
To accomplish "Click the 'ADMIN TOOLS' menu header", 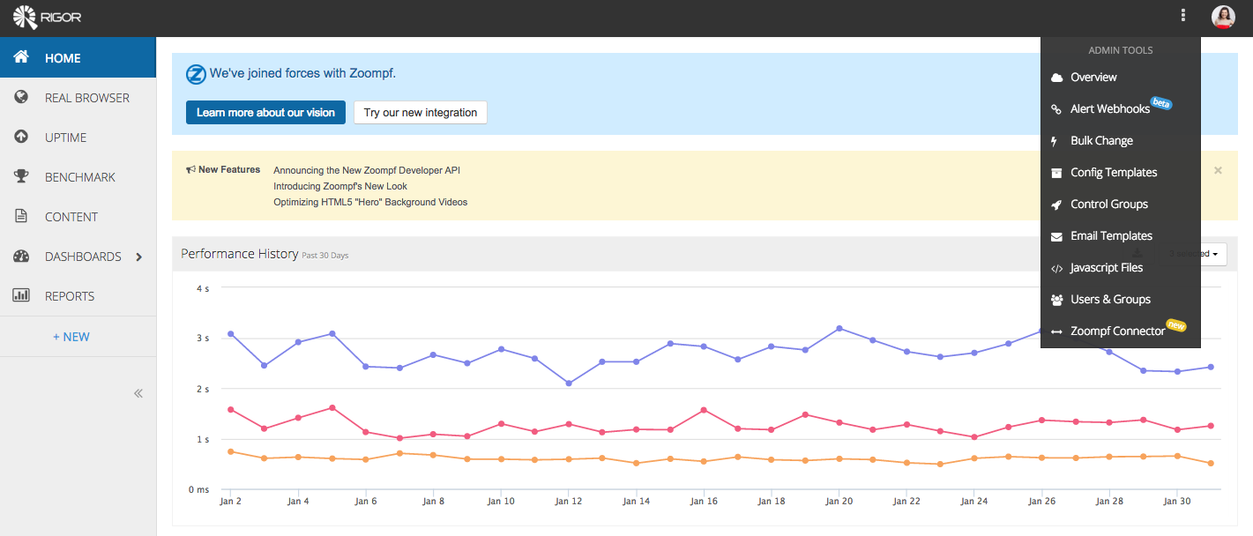I will [x=1121, y=50].
